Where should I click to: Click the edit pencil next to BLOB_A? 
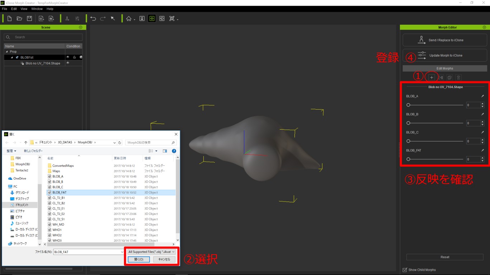[482, 96]
